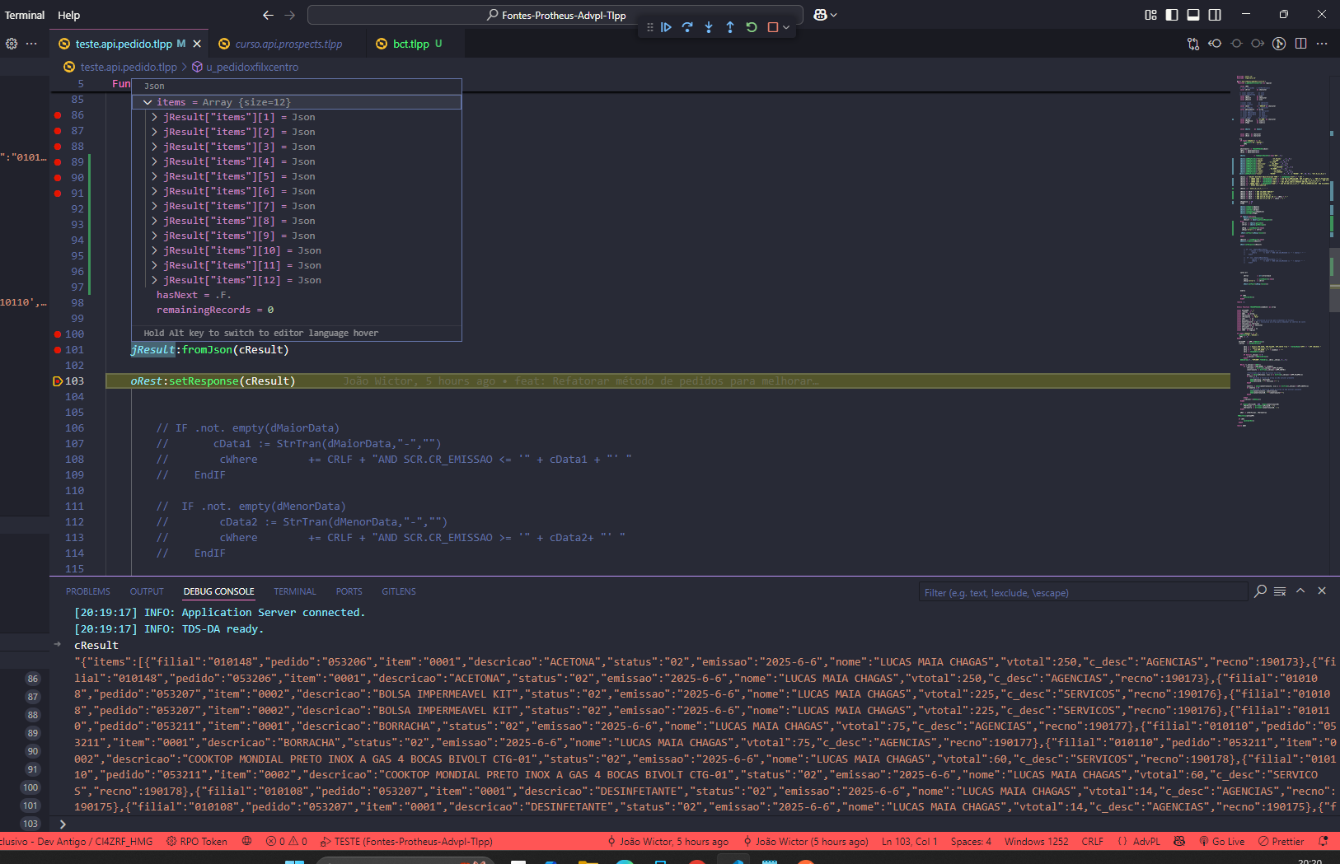Click Prettier in the status bar
Image resolution: width=1340 pixels, height=864 pixels.
[1281, 841]
